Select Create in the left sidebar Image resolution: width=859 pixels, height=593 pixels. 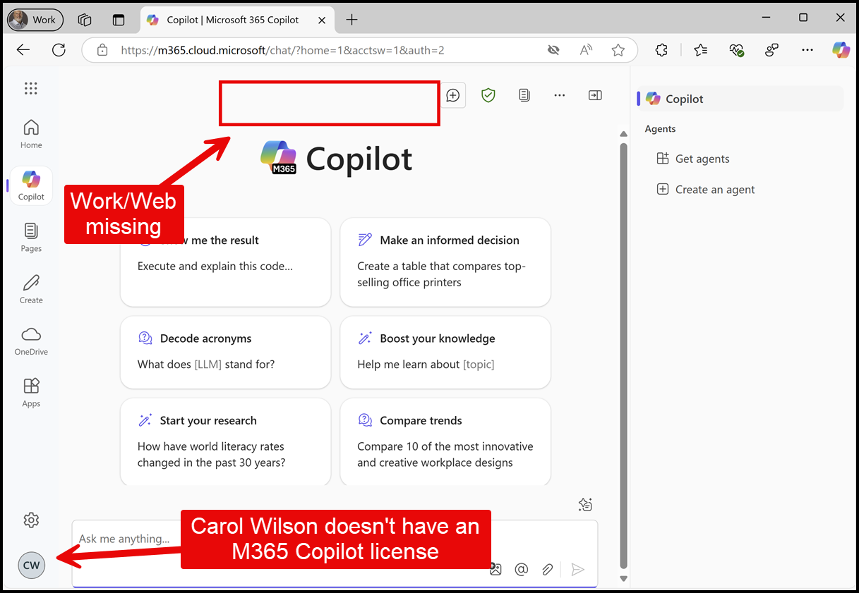click(30, 288)
